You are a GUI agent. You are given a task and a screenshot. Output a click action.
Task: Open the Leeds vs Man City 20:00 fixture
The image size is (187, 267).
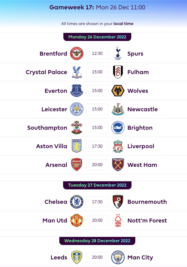click(x=97, y=257)
